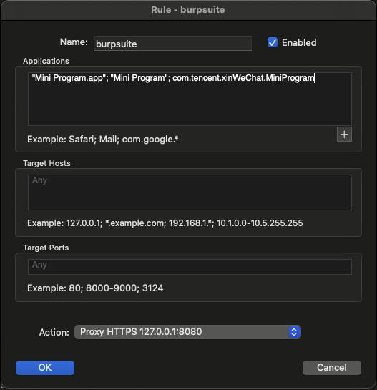Click the Enabled label text
Screen dimensions: 377x390
(299, 42)
